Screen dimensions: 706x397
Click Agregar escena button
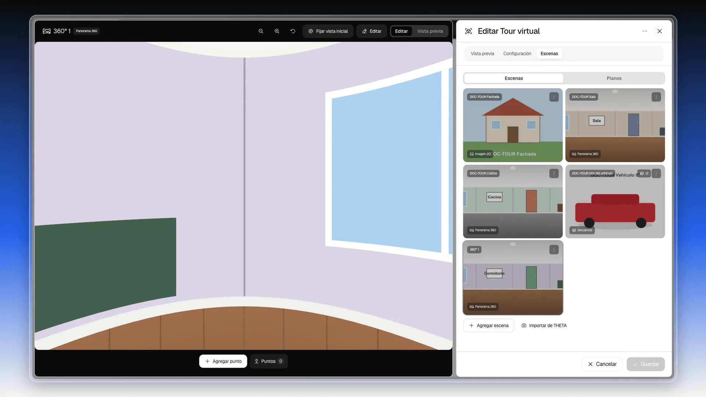tap(488, 326)
